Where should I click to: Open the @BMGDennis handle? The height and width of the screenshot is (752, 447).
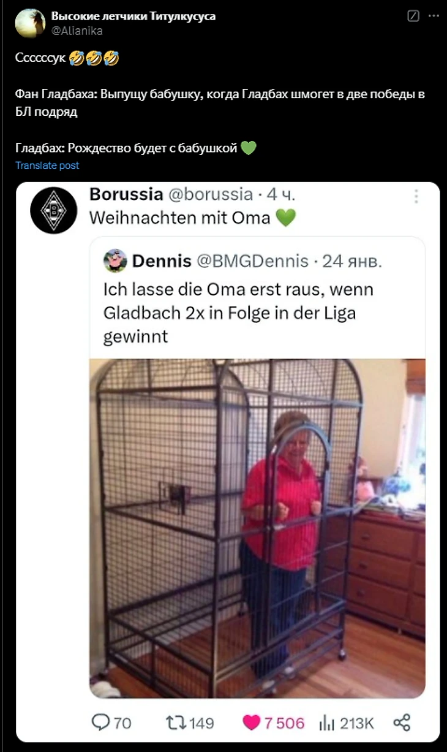click(x=252, y=261)
